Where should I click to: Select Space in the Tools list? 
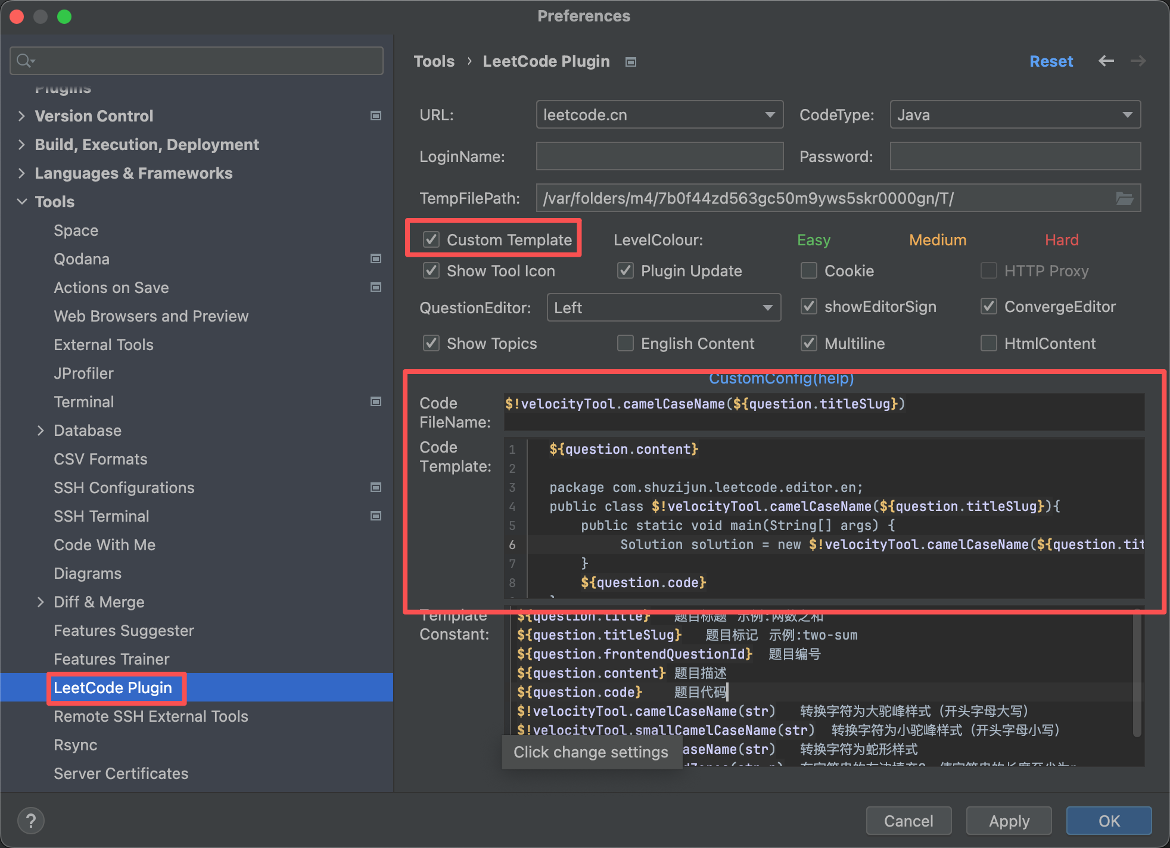coord(76,230)
